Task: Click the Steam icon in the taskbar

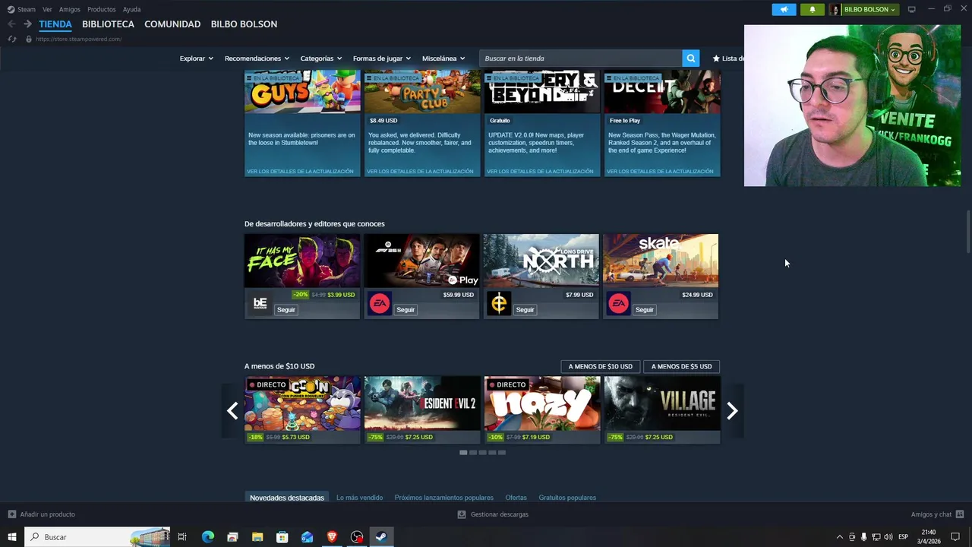Action: click(381, 537)
